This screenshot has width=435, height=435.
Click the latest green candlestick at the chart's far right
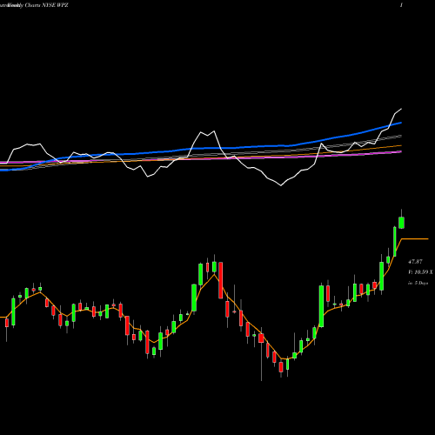pos(401,223)
